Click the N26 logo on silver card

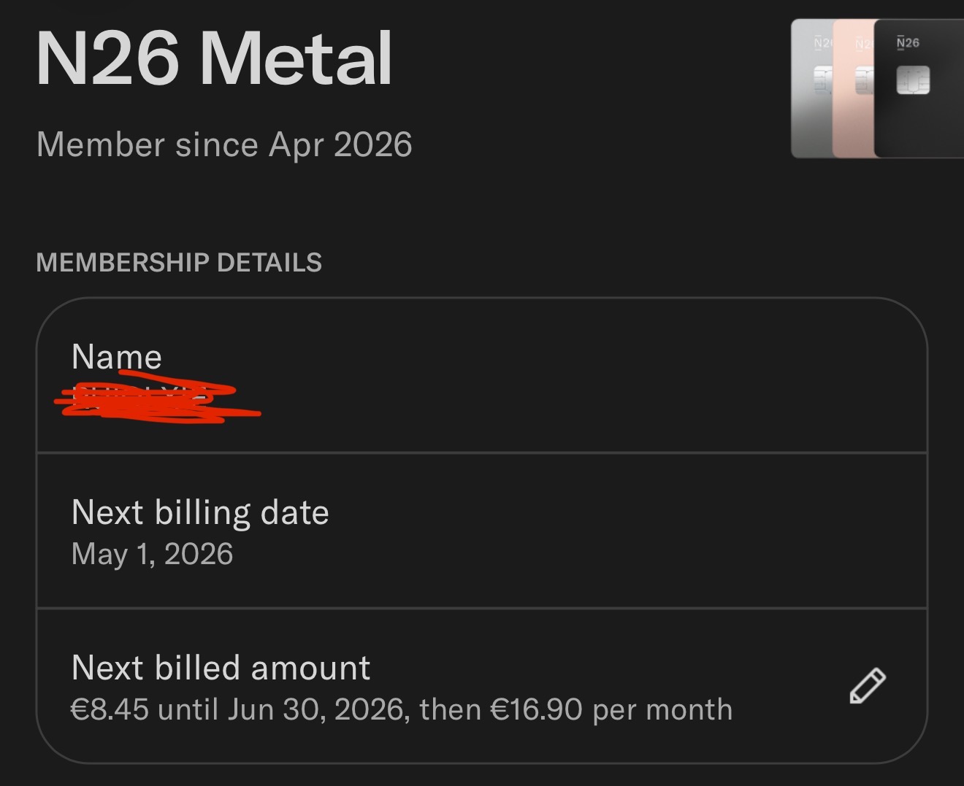(823, 43)
